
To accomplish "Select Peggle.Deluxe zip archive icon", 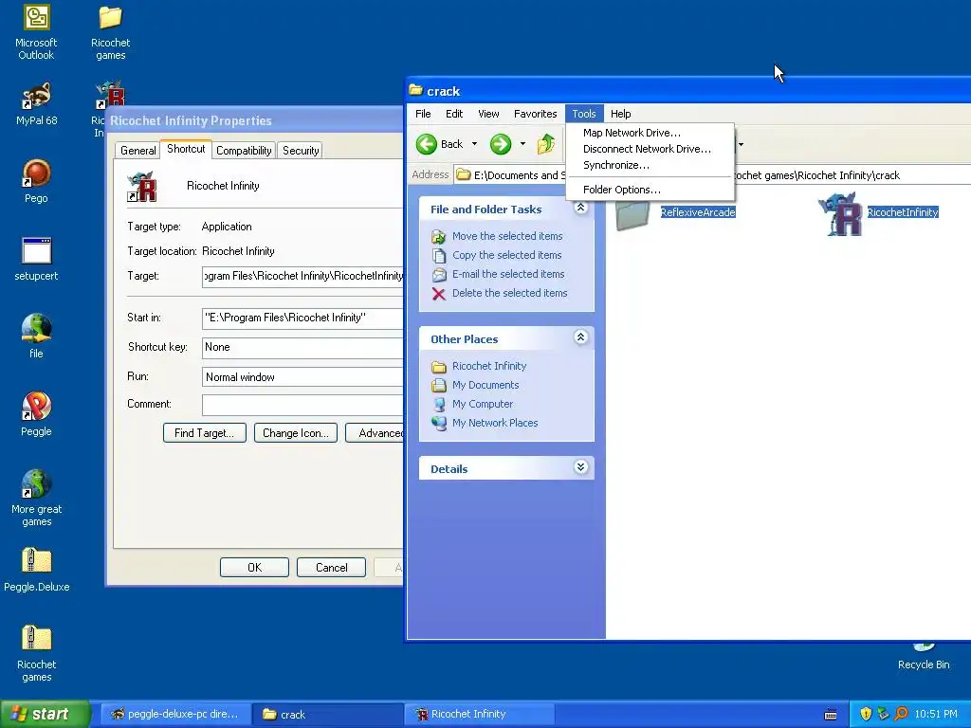I will (36, 570).
